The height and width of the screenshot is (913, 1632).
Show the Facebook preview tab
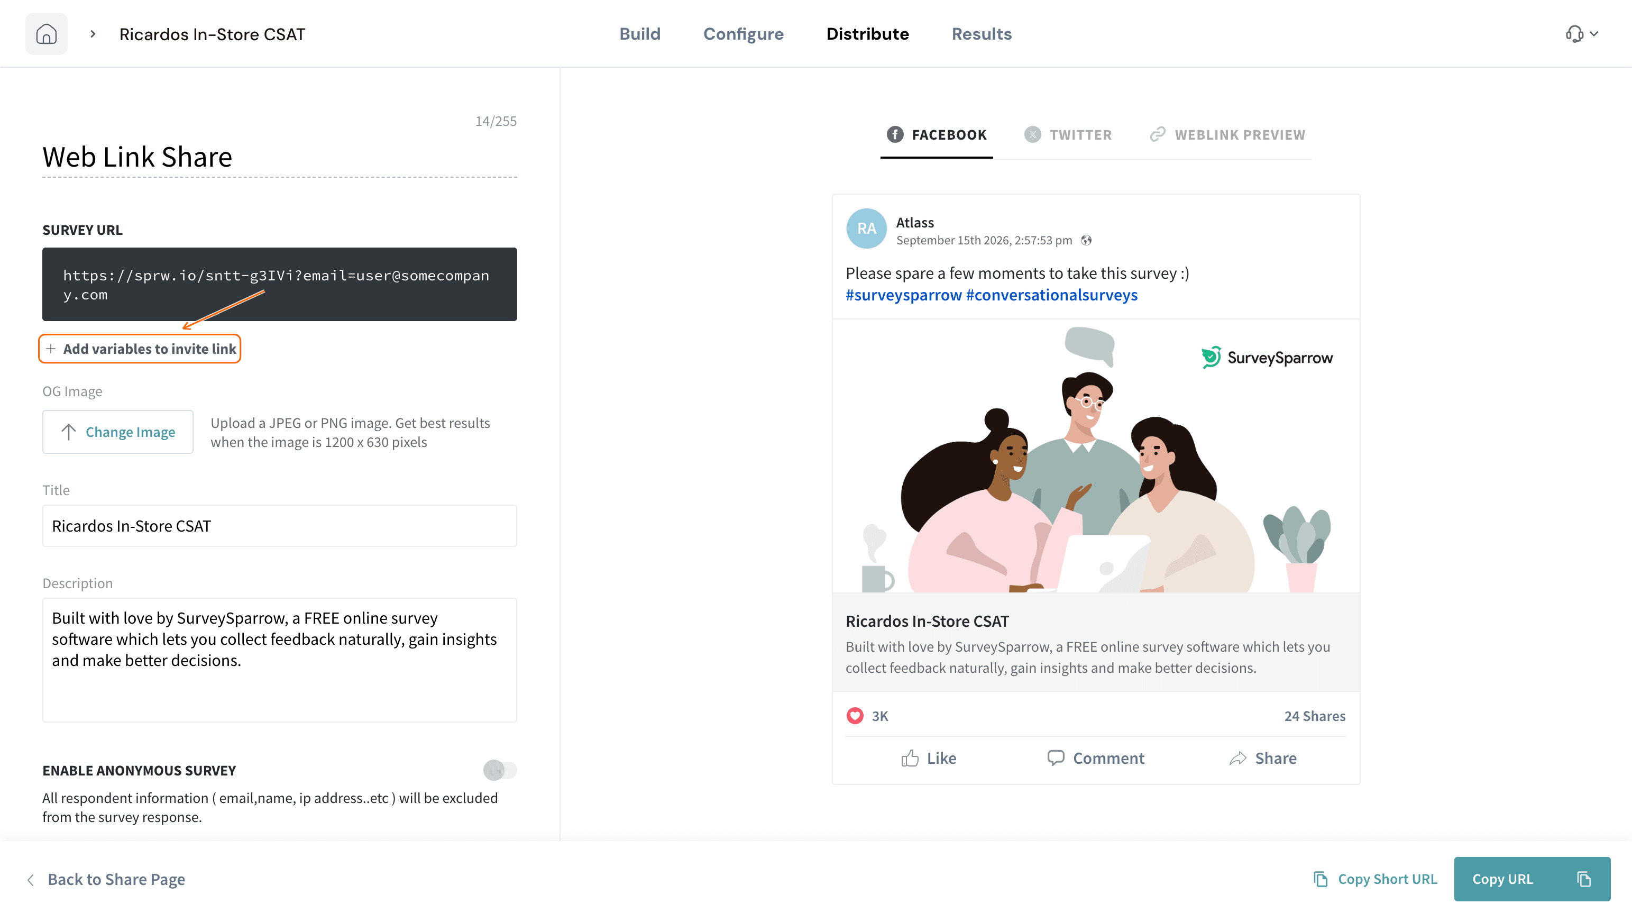(x=937, y=134)
